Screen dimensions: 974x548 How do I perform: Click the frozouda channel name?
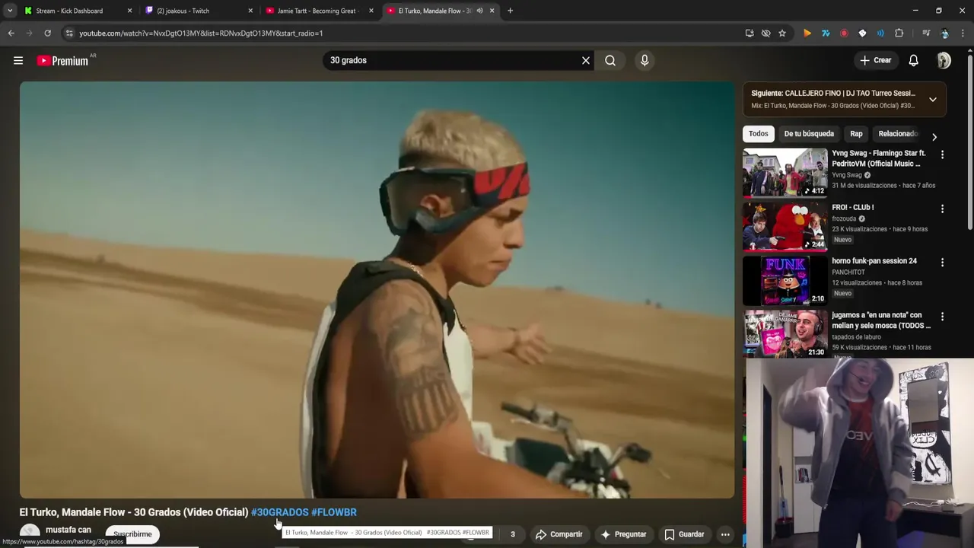(844, 218)
